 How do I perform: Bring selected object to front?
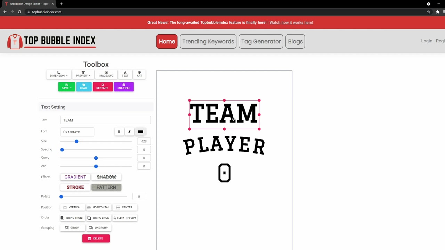coord(72,218)
